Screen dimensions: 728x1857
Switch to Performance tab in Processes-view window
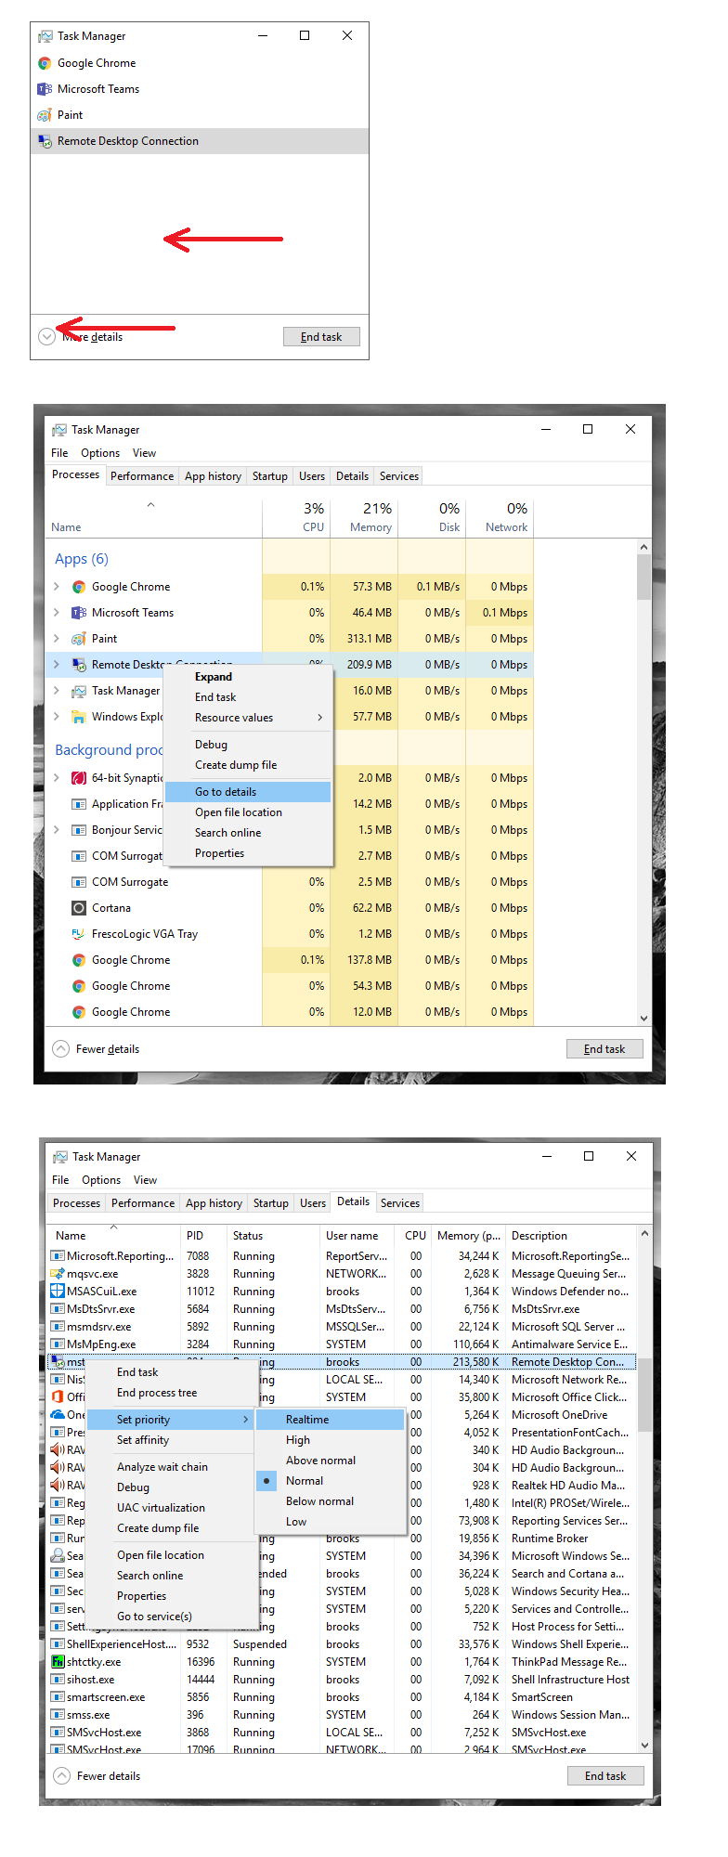coord(142,476)
